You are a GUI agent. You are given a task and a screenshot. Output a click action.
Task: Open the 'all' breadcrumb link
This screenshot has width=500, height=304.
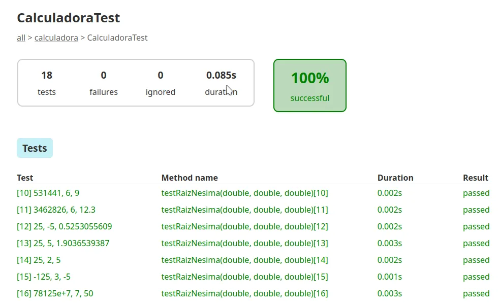tap(21, 38)
